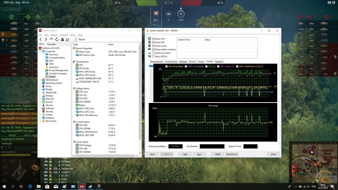Screen dimensions: 338x190
Task: Select DMI in the tree
Action: click(51, 61)
